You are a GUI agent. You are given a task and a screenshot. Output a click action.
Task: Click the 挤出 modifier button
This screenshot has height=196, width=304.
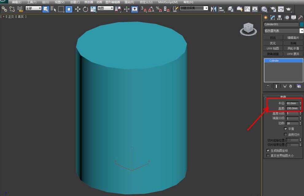click(273, 37)
